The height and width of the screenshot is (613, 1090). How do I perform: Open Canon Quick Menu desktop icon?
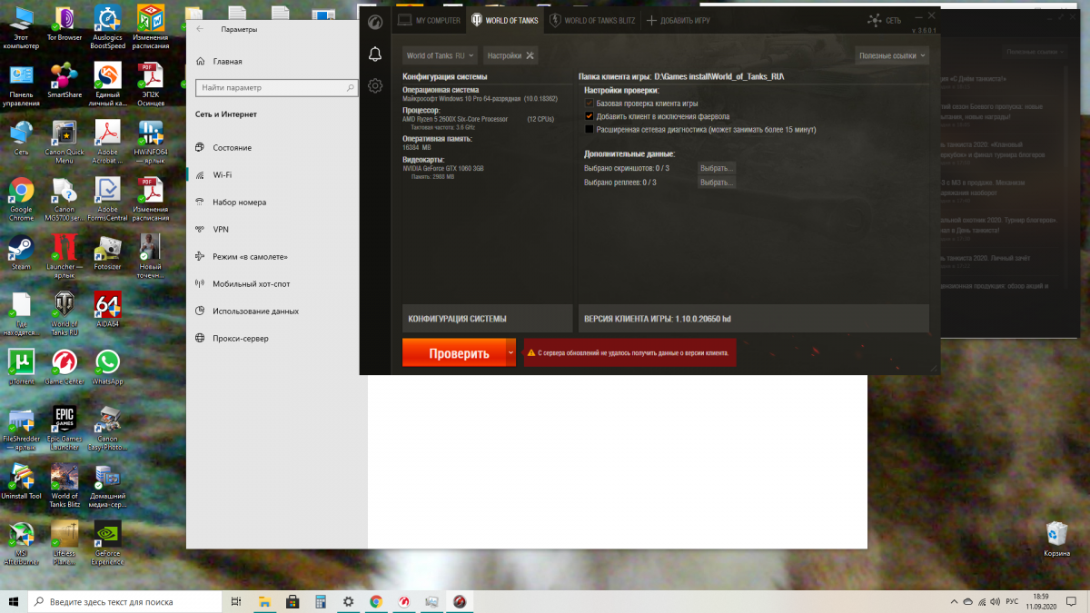pos(64,141)
